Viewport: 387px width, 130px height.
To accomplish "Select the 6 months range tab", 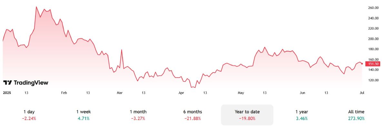I will (x=193, y=115).
